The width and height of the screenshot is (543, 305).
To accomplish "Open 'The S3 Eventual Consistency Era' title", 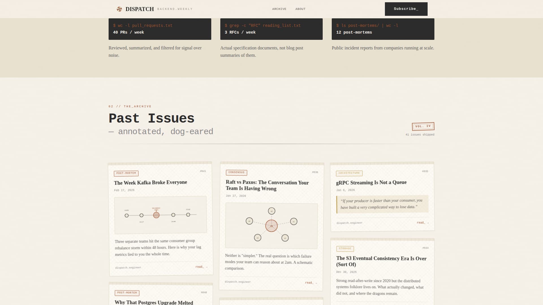I will point(381,261).
